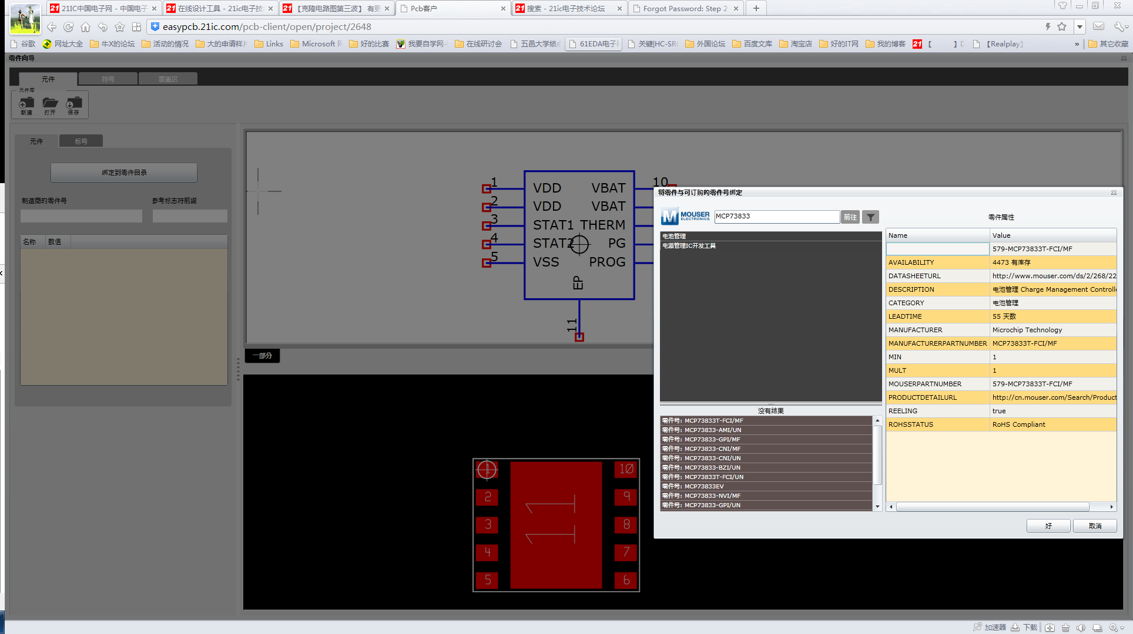The image size is (1133, 634).
Task: Click the DATASHEETURL value cell
Action: click(1053, 276)
